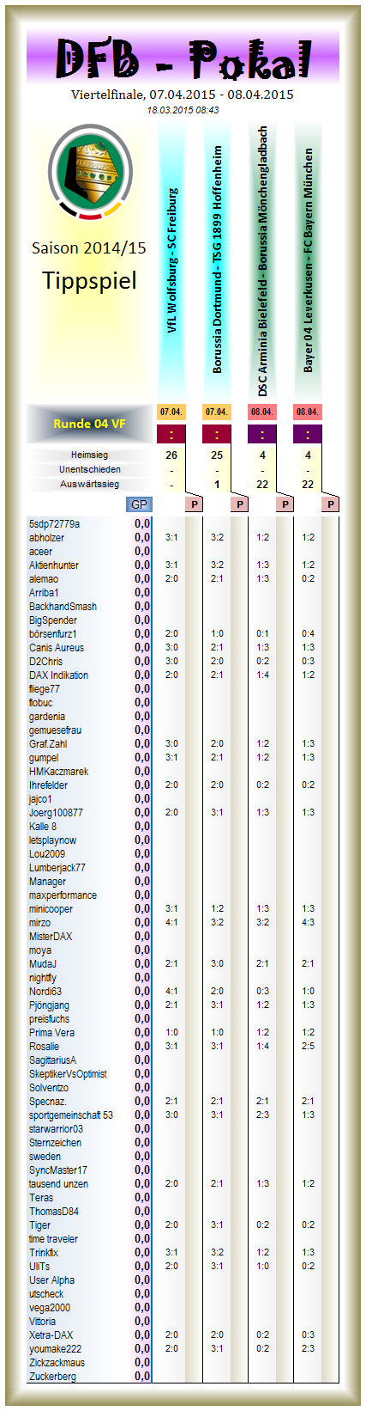Screen dimensions: 366x1411
Task: Click the Saison 2014/15 label
Action: (x=89, y=248)
